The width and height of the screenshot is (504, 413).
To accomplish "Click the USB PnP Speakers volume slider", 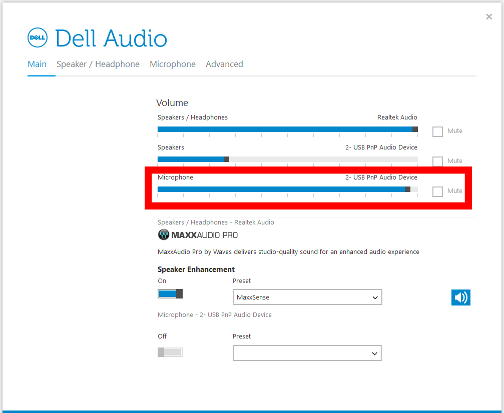I will point(288,159).
